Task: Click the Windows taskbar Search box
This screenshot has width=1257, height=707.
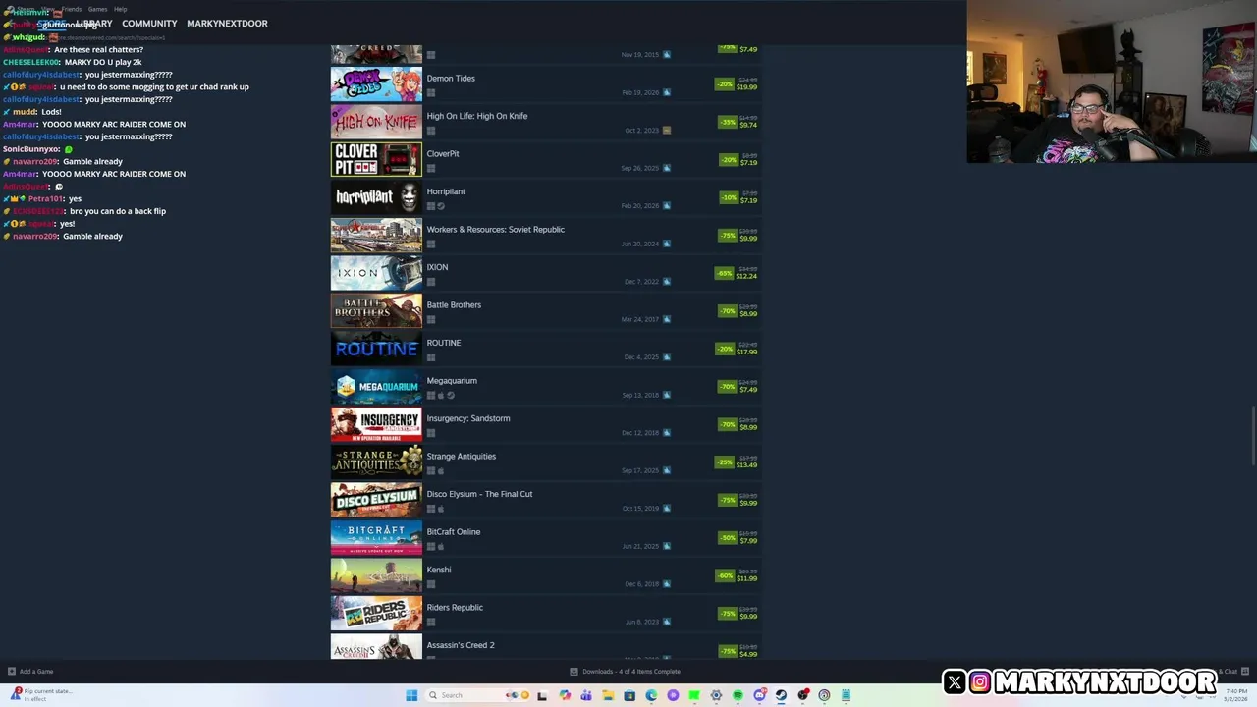Action: coord(479,695)
